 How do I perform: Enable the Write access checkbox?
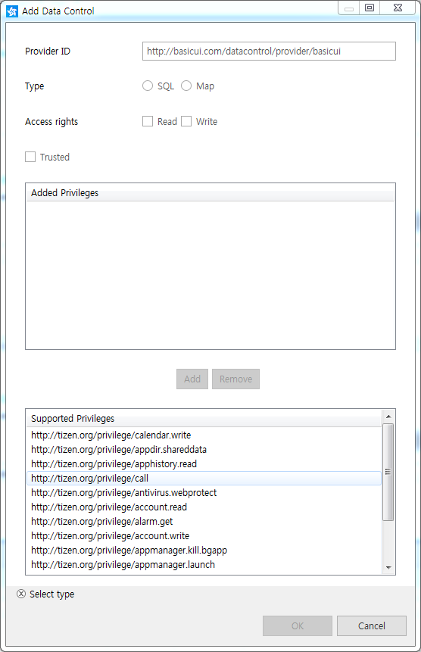click(x=186, y=121)
